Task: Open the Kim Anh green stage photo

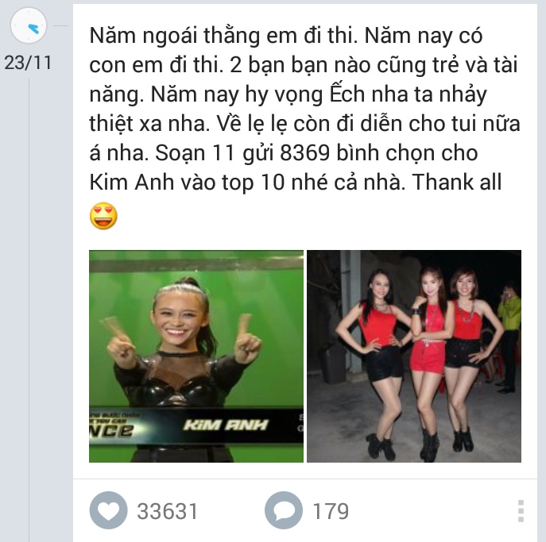Action: (x=196, y=356)
